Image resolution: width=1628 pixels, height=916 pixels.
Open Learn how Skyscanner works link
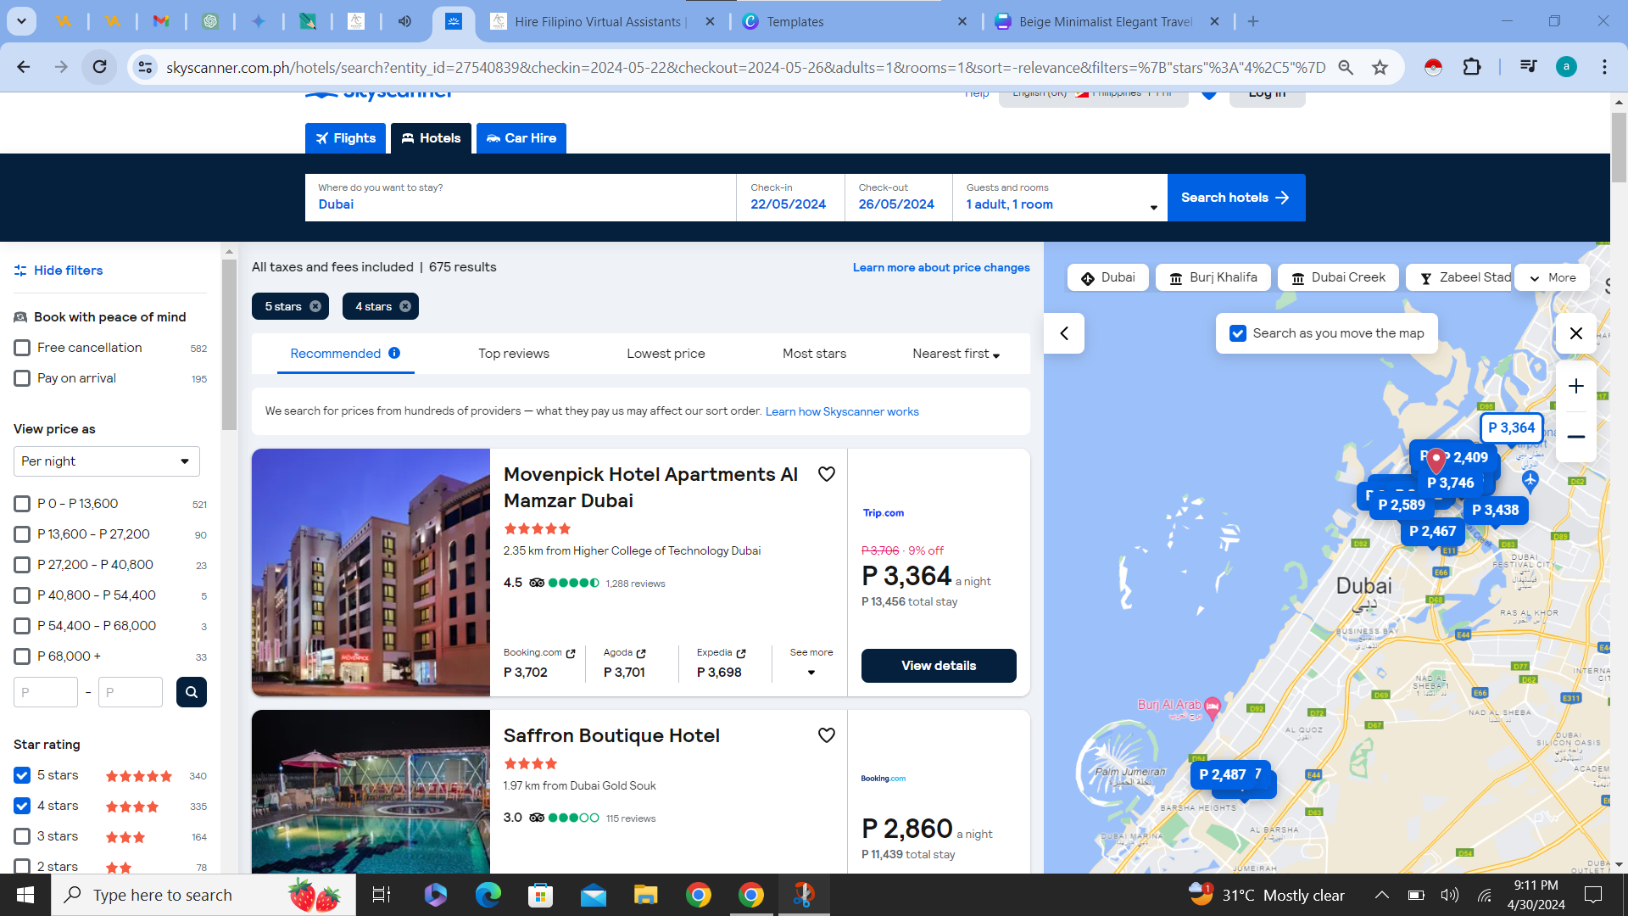click(x=841, y=411)
